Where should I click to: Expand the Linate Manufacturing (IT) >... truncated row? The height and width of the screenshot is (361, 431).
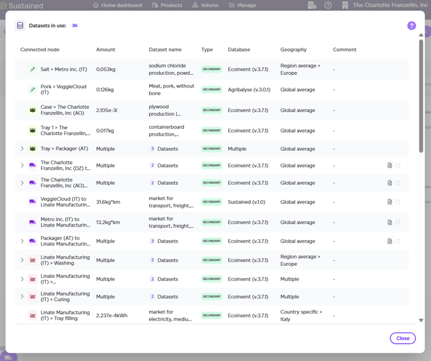[x=22, y=279]
